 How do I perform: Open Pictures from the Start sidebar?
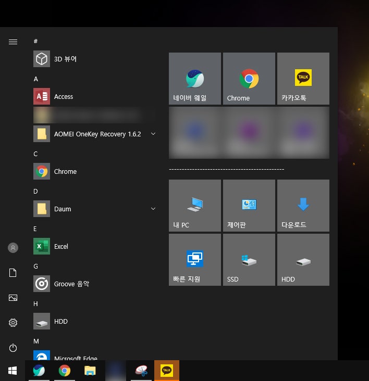click(13, 298)
